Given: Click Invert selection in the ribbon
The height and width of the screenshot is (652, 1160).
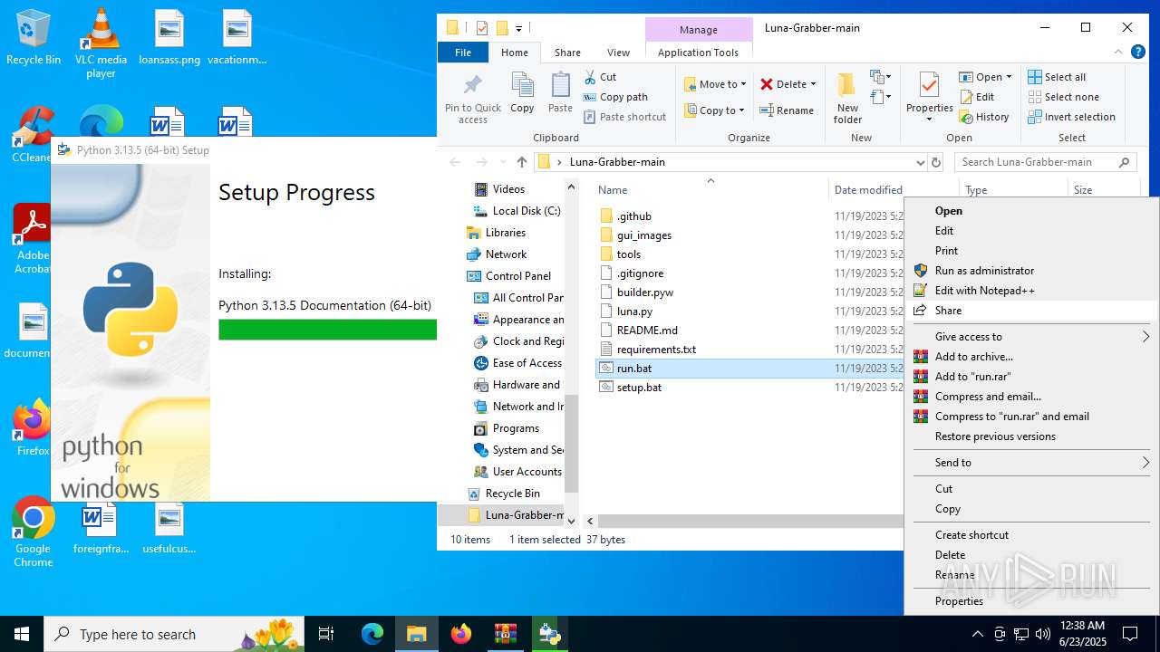Looking at the screenshot, I should click(1071, 117).
